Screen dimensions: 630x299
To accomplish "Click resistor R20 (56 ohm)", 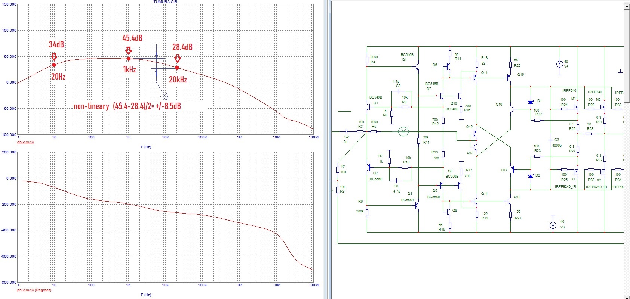I will (510, 65).
